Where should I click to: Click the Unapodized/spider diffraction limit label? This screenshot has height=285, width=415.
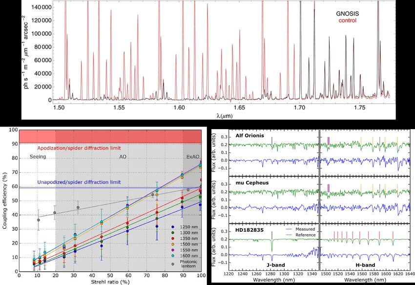[x=79, y=182]
